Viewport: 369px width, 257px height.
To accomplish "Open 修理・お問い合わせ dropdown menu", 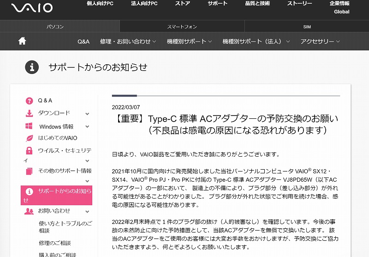I will [128, 42].
